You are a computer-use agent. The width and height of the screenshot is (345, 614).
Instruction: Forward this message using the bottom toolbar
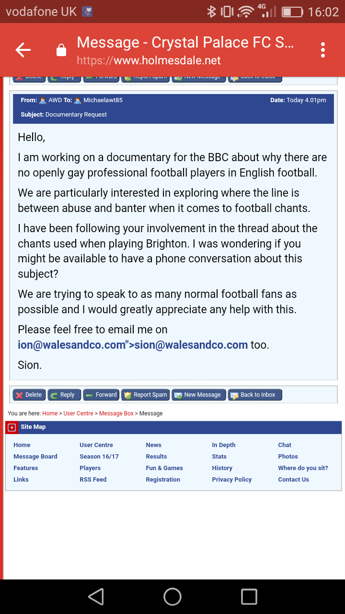click(101, 395)
